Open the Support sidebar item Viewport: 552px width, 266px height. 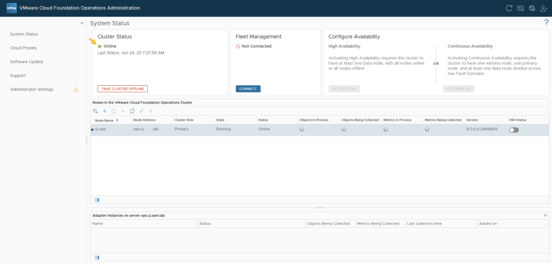[x=18, y=76]
